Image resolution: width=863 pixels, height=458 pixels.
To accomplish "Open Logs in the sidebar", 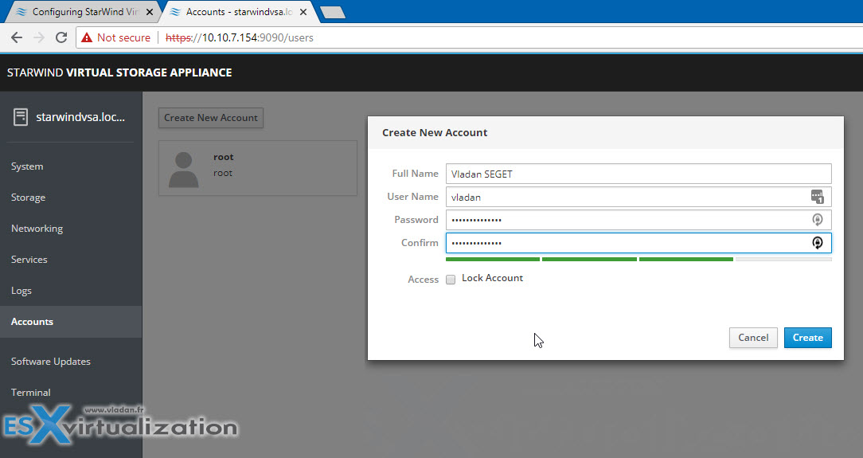I will 21,291.
